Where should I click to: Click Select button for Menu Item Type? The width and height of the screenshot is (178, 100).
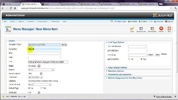tap(64, 45)
